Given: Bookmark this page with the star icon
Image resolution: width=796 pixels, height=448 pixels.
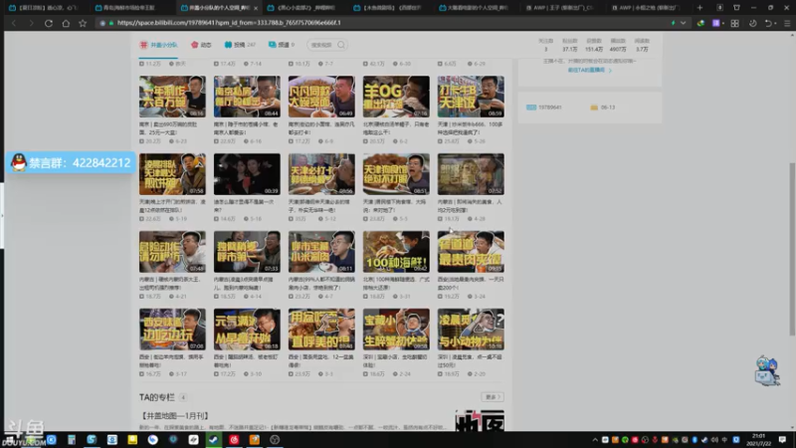Looking at the screenshot, I should point(83,23).
